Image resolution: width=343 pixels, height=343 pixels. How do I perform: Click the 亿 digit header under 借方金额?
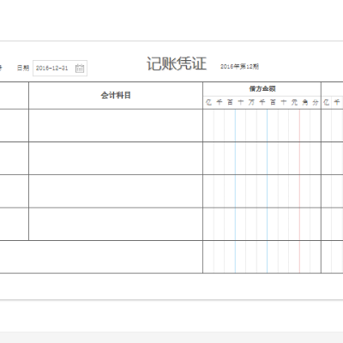208,102
